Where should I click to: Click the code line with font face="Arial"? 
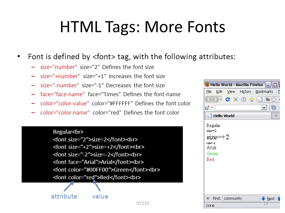98,162
